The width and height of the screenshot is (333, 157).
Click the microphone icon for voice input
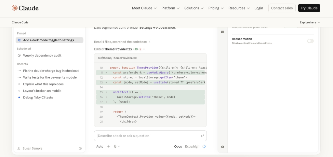tap(115, 147)
